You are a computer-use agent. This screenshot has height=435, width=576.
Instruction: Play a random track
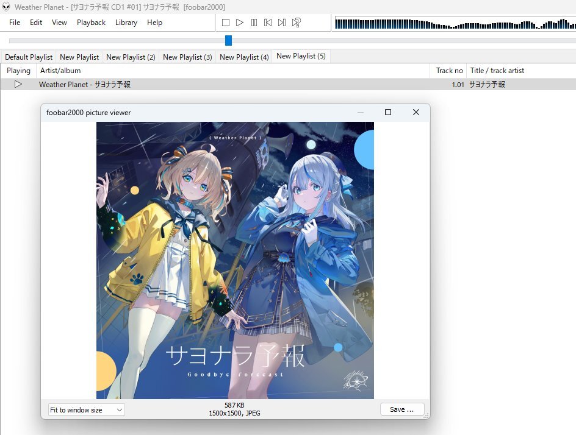[296, 23]
